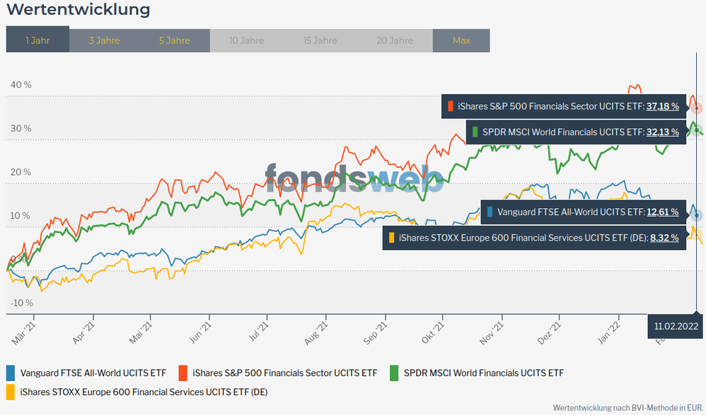706x415 pixels.
Task: Select the 1 Jahr time range tab
Action: coord(37,40)
